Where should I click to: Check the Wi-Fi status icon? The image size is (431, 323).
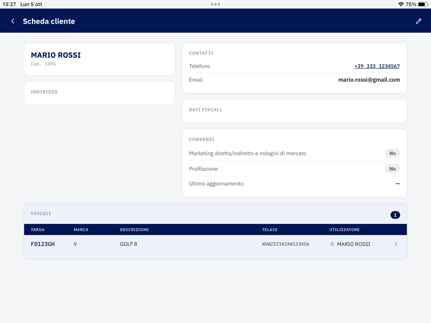tap(401, 4)
